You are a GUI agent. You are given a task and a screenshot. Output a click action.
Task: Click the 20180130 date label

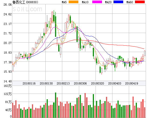click(x=46, y=83)
